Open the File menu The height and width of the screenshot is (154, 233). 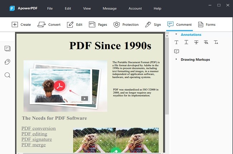[50, 9]
